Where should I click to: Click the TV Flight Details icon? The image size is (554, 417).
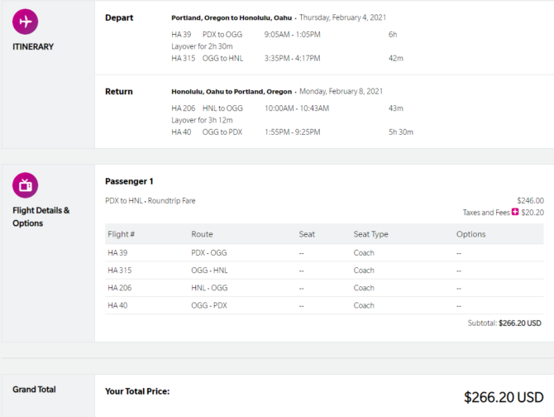coord(25,185)
